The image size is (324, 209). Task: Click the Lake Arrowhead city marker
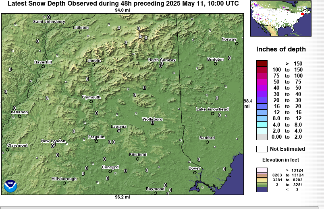[x=212, y=114]
